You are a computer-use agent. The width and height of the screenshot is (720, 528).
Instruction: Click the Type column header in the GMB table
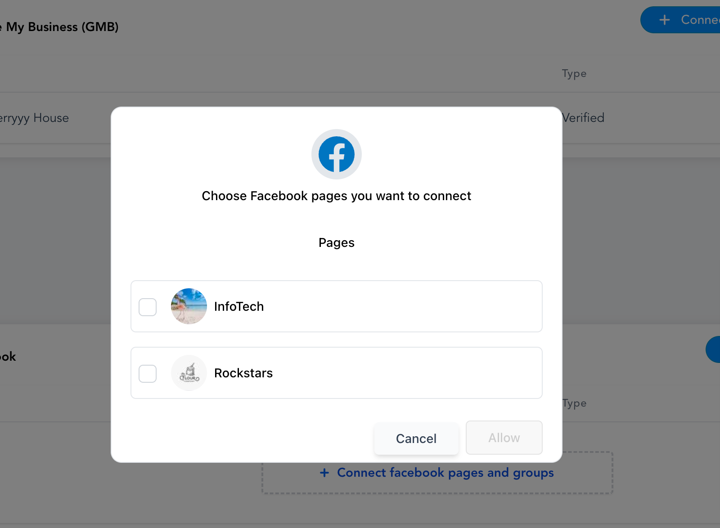(x=574, y=73)
